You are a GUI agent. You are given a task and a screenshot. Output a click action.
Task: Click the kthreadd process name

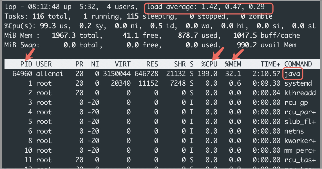click(x=300, y=93)
